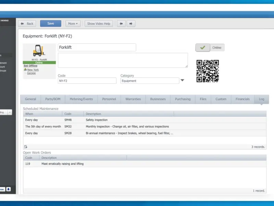Click the QR code image

(208, 71)
